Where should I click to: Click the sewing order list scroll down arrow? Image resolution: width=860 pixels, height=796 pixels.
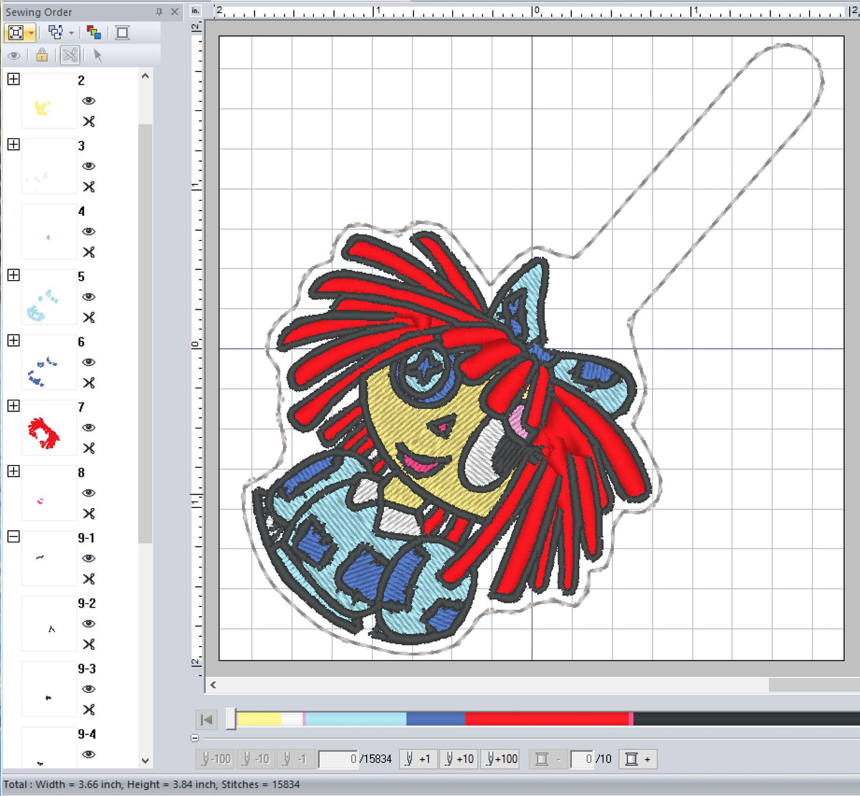pos(145,761)
